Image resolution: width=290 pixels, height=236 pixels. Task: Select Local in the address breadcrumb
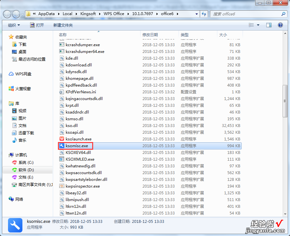(x=67, y=14)
